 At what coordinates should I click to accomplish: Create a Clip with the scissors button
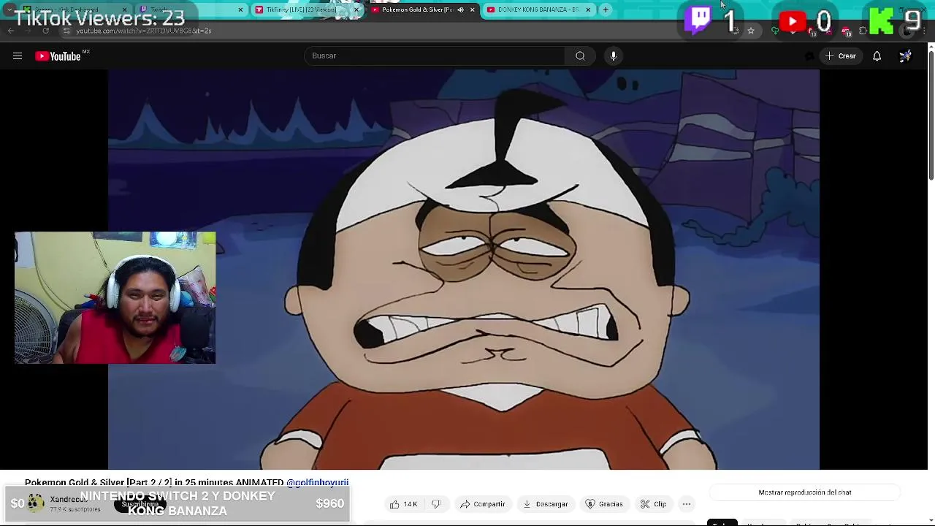tap(653, 504)
